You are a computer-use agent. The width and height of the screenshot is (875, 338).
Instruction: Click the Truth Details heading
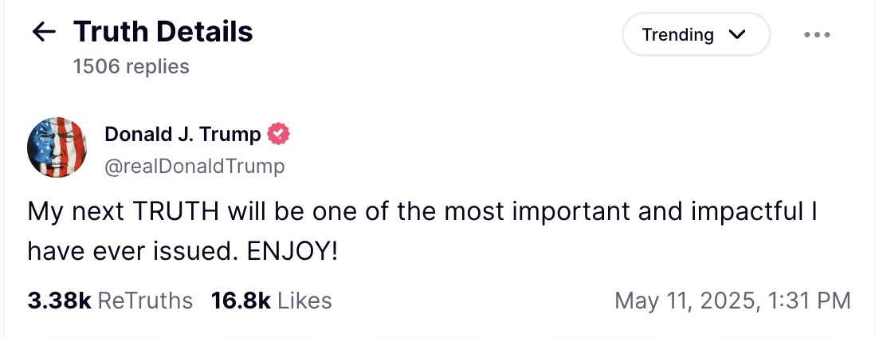(x=163, y=31)
